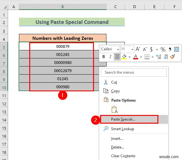The width and height of the screenshot is (182, 160).
Task: Click the Search the menus field
Action: pos(134,72)
